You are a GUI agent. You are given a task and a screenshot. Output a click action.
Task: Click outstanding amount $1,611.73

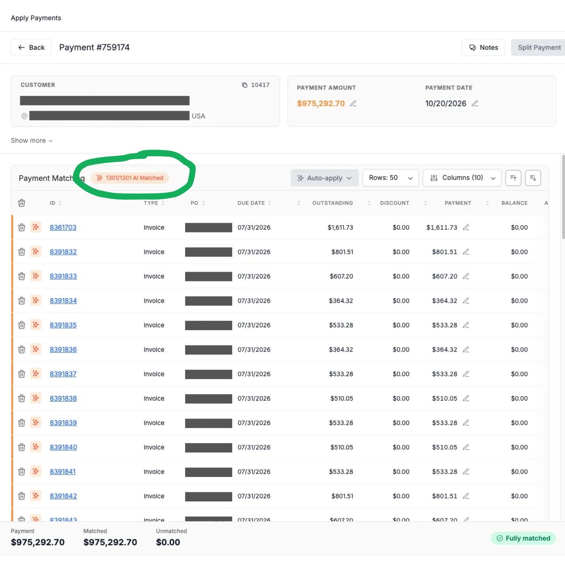point(340,227)
